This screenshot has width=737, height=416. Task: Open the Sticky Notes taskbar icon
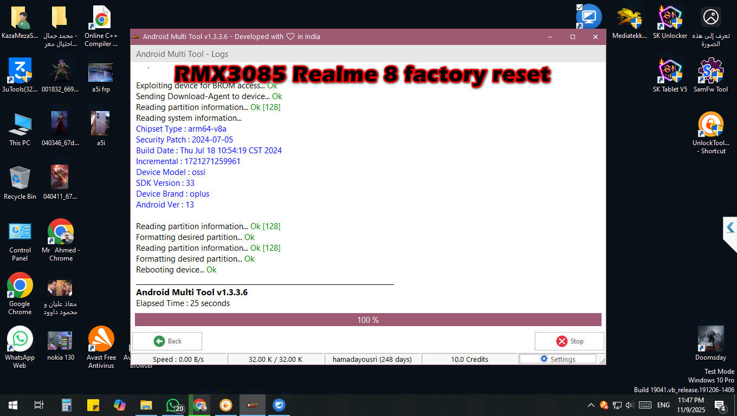[93, 405]
